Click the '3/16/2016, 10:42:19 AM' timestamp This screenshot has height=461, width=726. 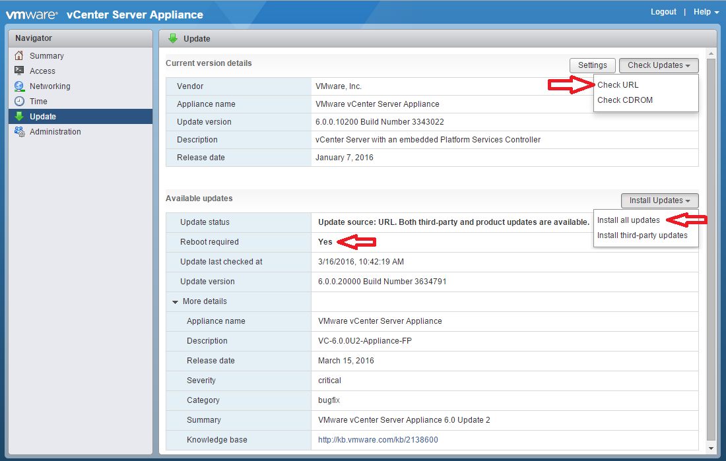[x=360, y=262]
